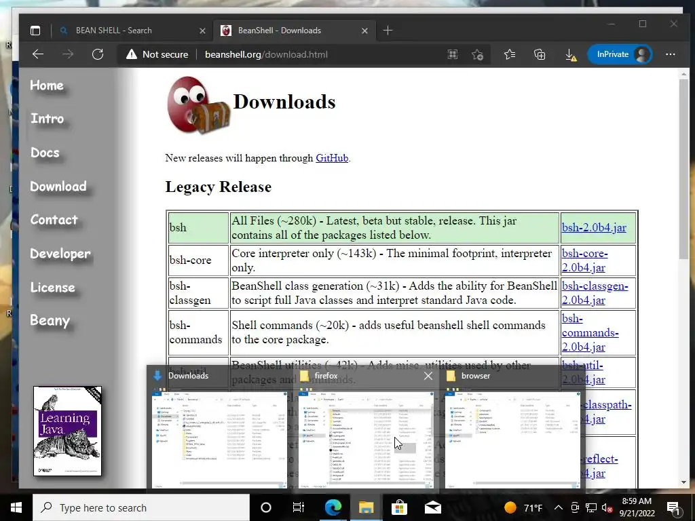Open Home in the site sidebar
This screenshot has height=521, width=695.
point(47,85)
